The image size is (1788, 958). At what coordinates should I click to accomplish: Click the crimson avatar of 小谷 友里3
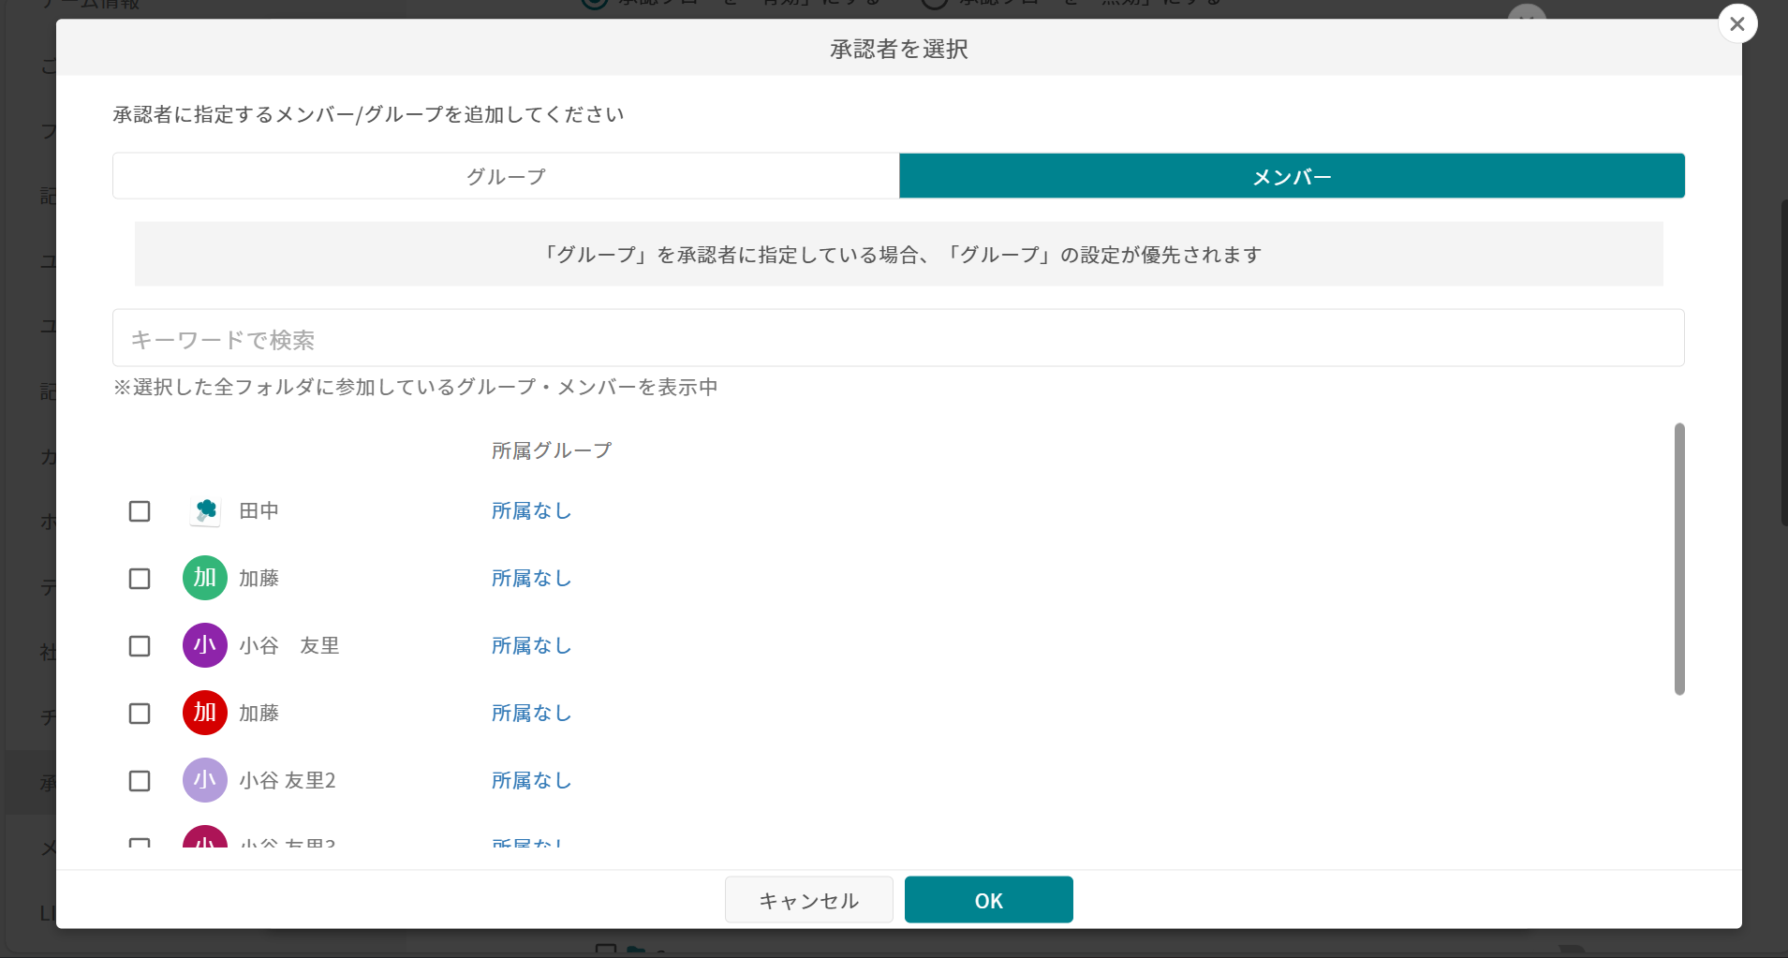[203, 843]
